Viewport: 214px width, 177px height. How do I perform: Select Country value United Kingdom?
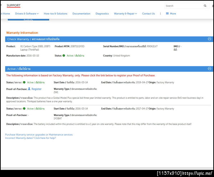[x=122, y=56]
